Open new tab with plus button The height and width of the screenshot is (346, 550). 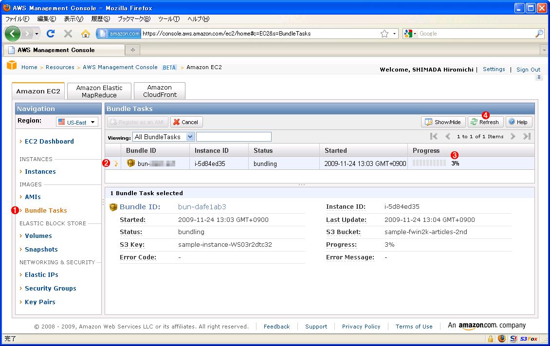(x=132, y=50)
